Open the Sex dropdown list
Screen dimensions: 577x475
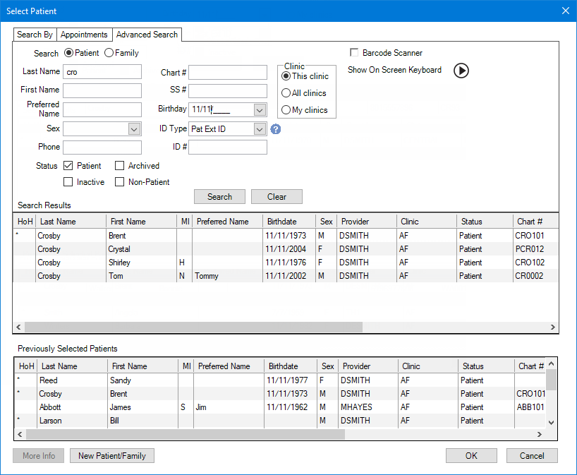click(134, 129)
